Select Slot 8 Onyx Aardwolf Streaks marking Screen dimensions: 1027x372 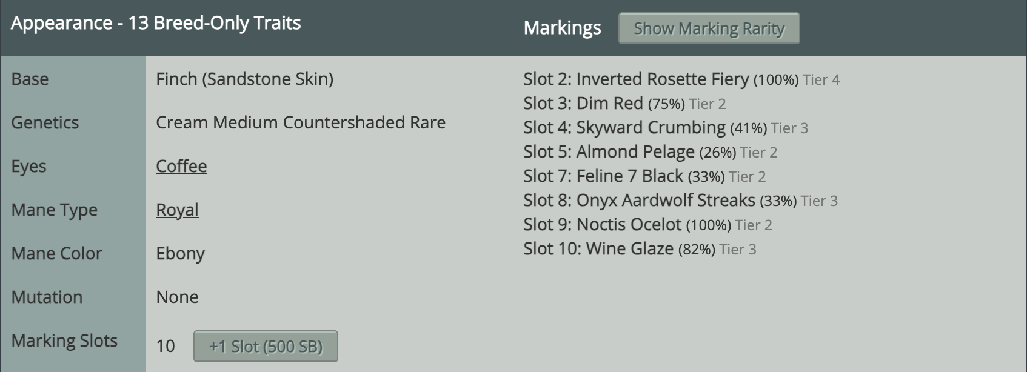tap(680, 201)
